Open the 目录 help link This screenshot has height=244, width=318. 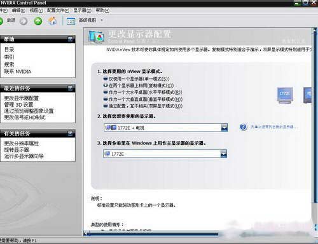(9, 50)
